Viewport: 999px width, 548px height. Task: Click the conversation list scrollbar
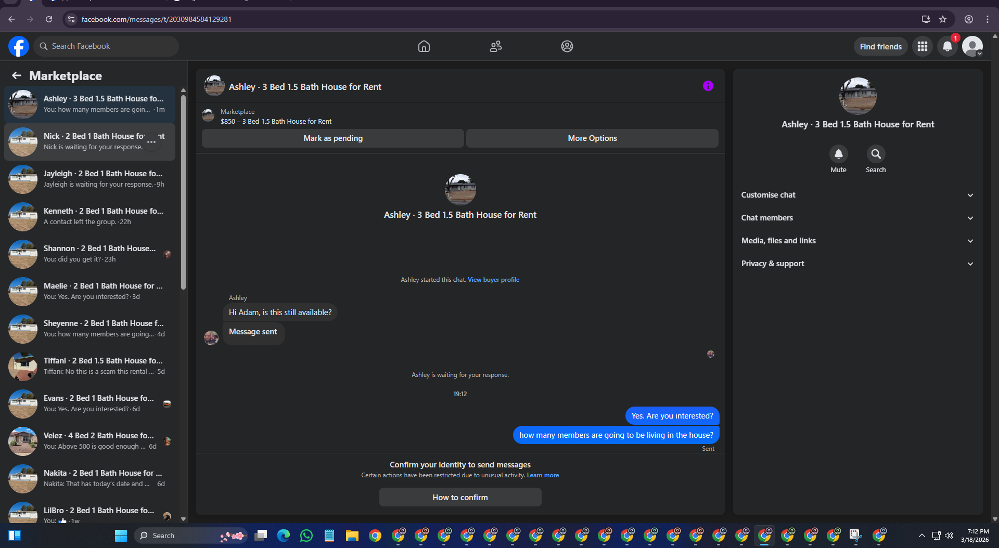[x=183, y=192]
